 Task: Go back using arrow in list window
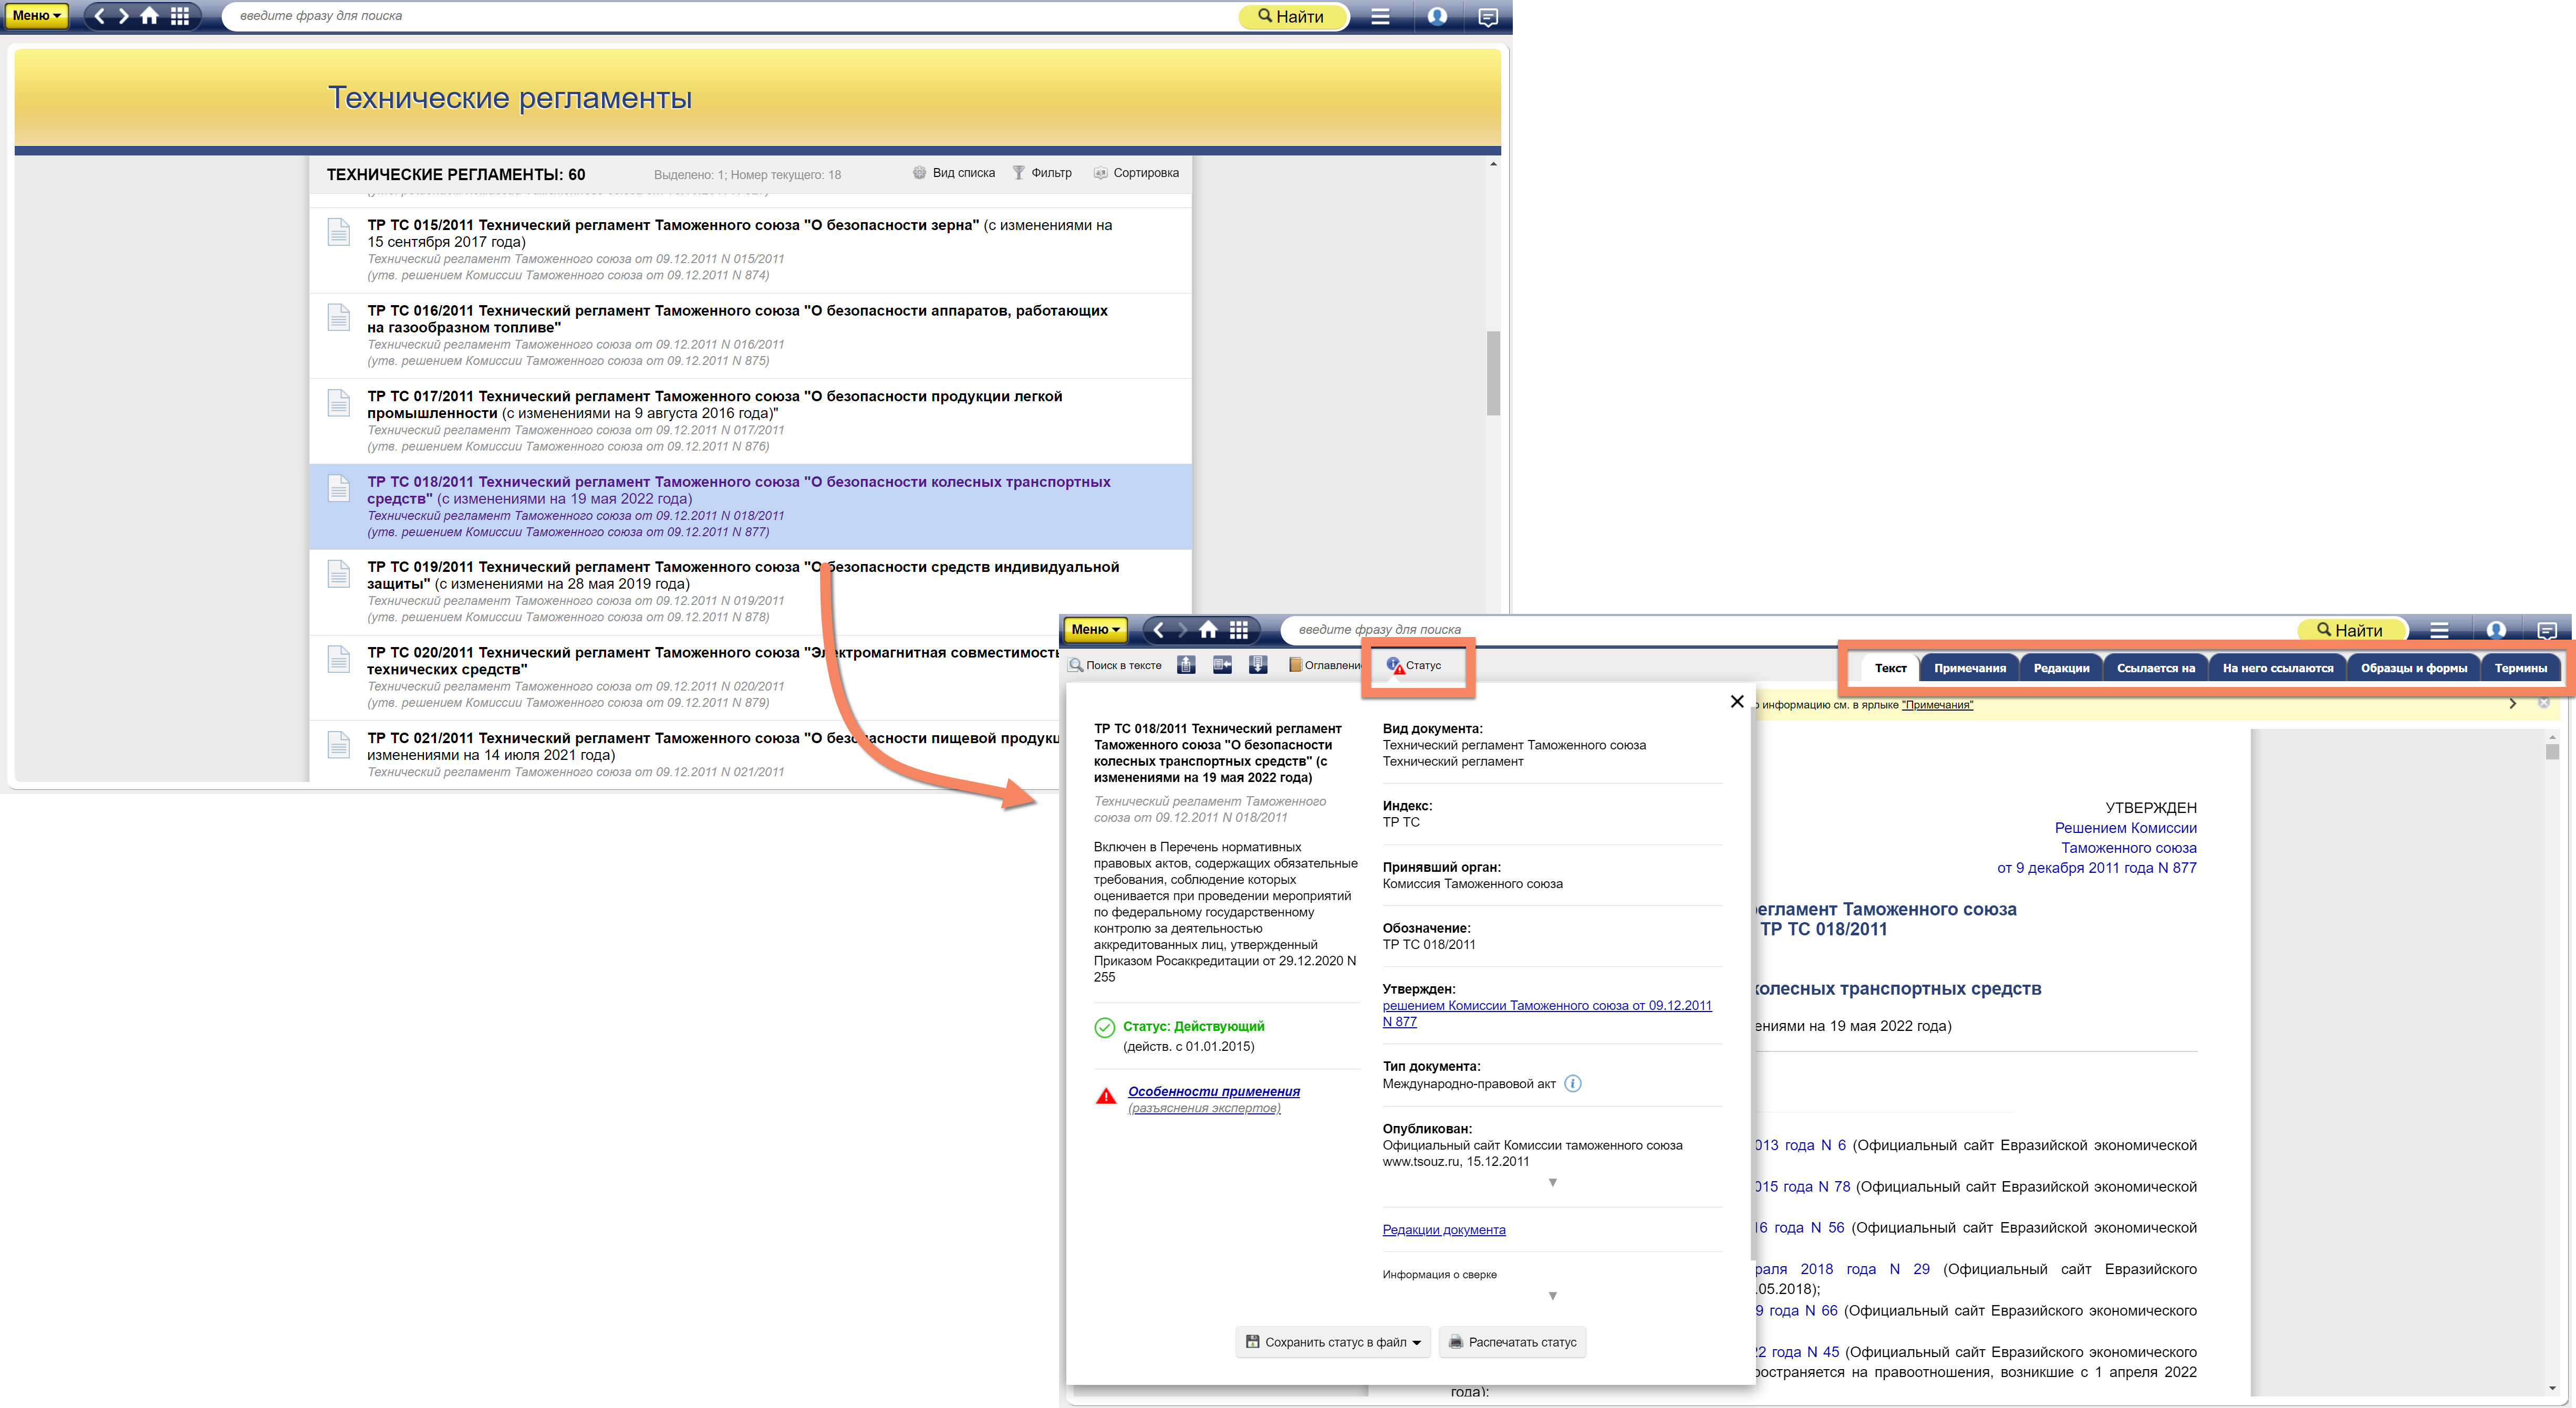point(99,16)
